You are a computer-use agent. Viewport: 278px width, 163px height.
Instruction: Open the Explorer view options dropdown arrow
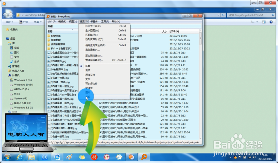click(257, 22)
